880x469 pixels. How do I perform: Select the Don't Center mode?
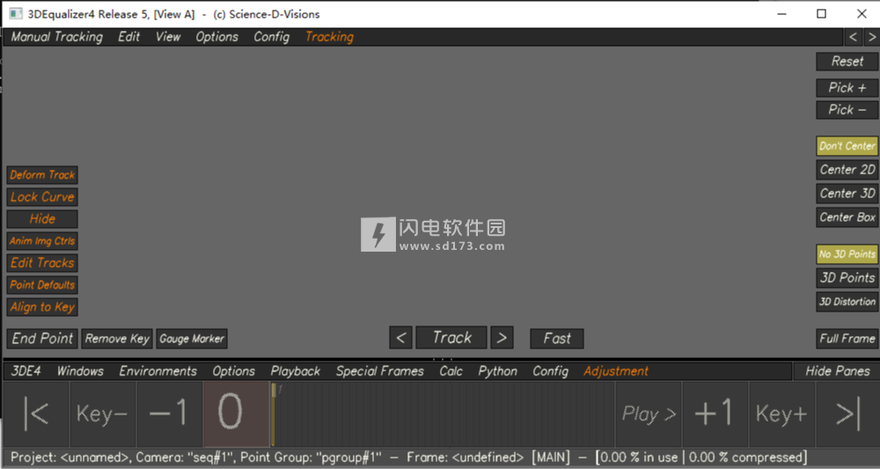click(x=847, y=146)
